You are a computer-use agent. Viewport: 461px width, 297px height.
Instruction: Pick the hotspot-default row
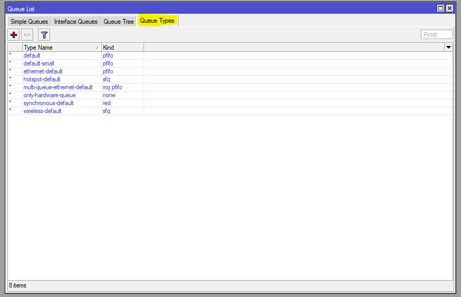(x=42, y=79)
